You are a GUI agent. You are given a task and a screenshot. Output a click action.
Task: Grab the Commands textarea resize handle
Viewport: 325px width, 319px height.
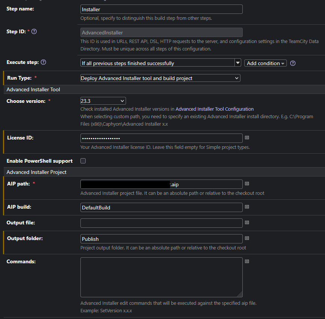coord(240,295)
